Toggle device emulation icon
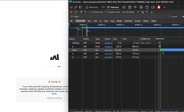This screenshot has width=184, height=112. point(76,7)
